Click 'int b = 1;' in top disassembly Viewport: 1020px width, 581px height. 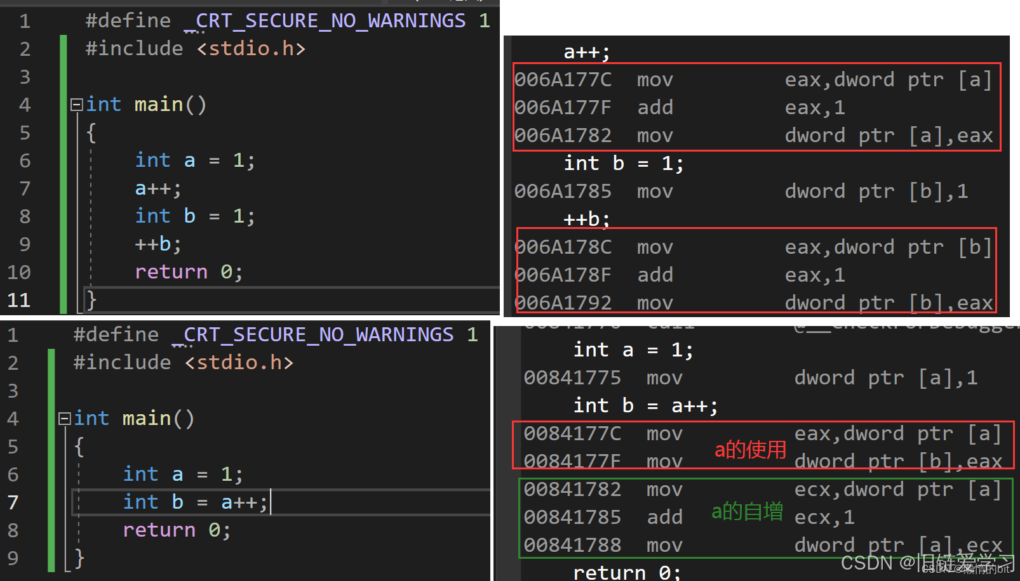[x=624, y=164]
